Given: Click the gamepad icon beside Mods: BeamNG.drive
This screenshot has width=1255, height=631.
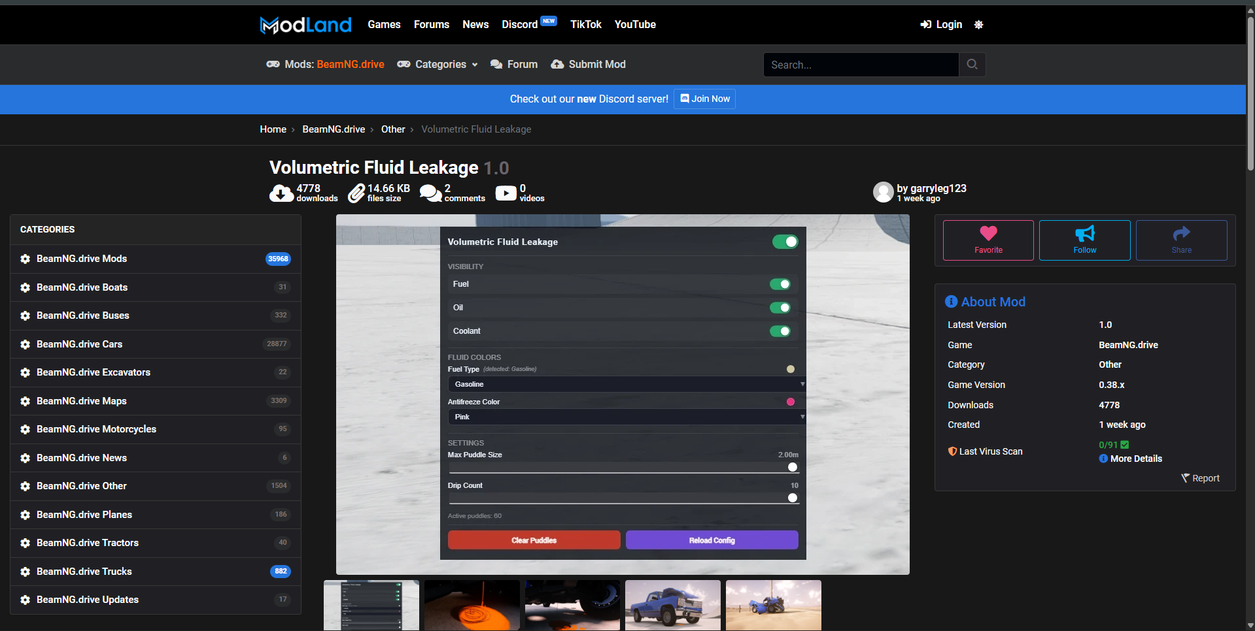Looking at the screenshot, I should 273,64.
